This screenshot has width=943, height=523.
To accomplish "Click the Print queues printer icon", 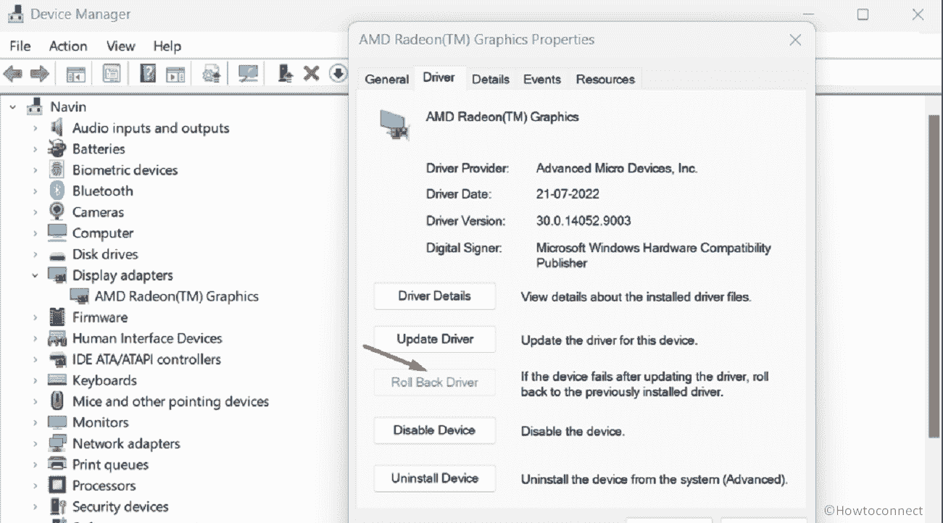I will [x=57, y=464].
